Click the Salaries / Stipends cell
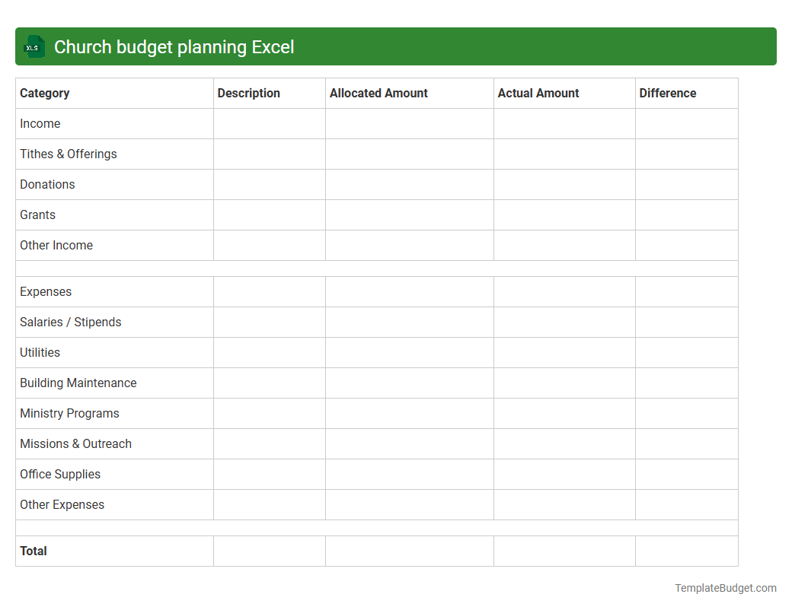Viewport: 792px width, 610px height. point(70,322)
